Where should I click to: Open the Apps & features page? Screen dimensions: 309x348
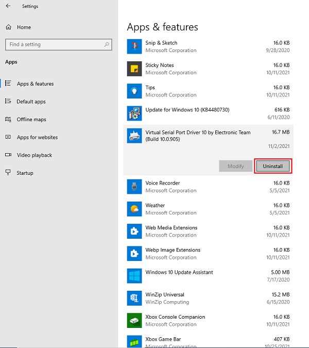click(35, 84)
